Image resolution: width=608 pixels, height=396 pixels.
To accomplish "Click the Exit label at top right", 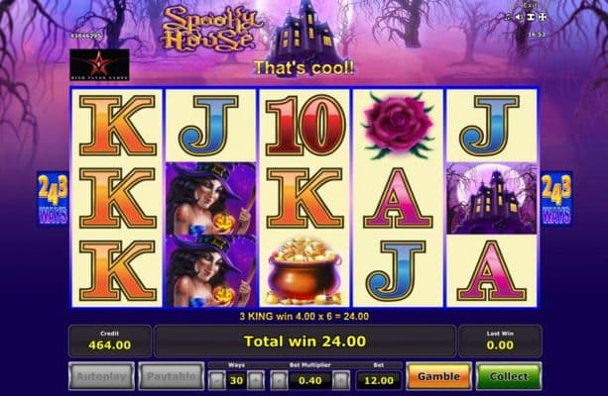I will 530,5.
